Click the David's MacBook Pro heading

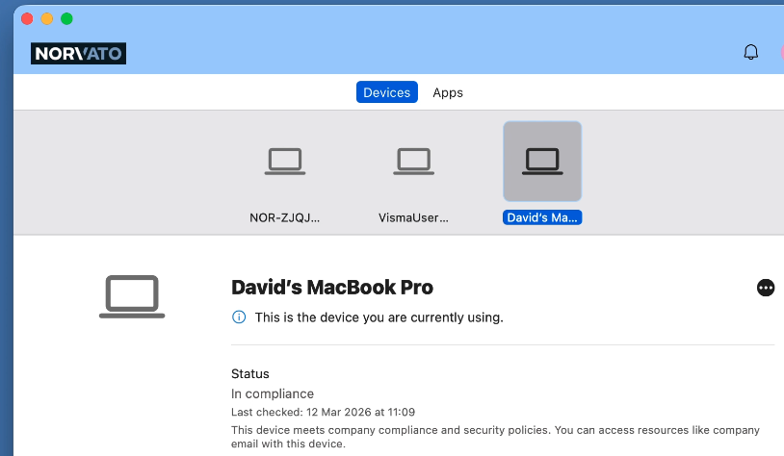coord(332,288)
